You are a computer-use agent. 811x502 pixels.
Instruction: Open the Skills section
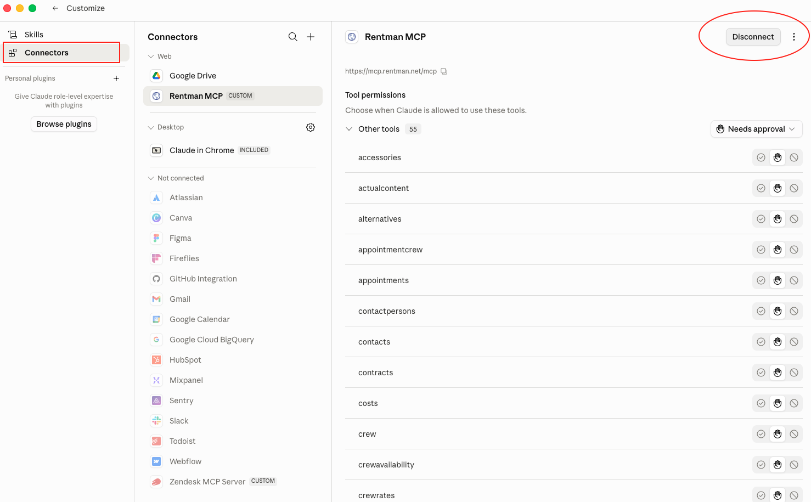click(x=66, y=35)
